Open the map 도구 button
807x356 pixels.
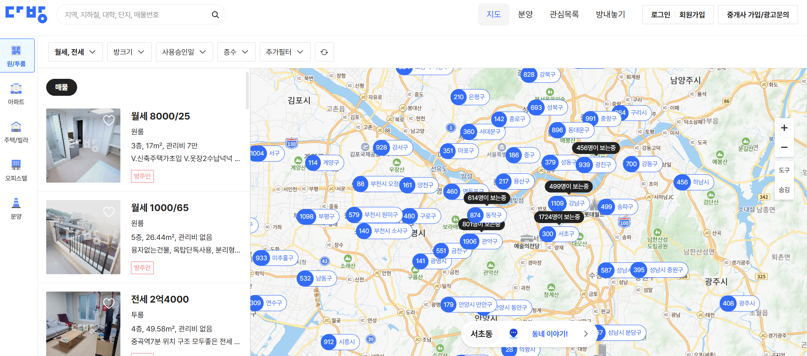coord(784,170)
